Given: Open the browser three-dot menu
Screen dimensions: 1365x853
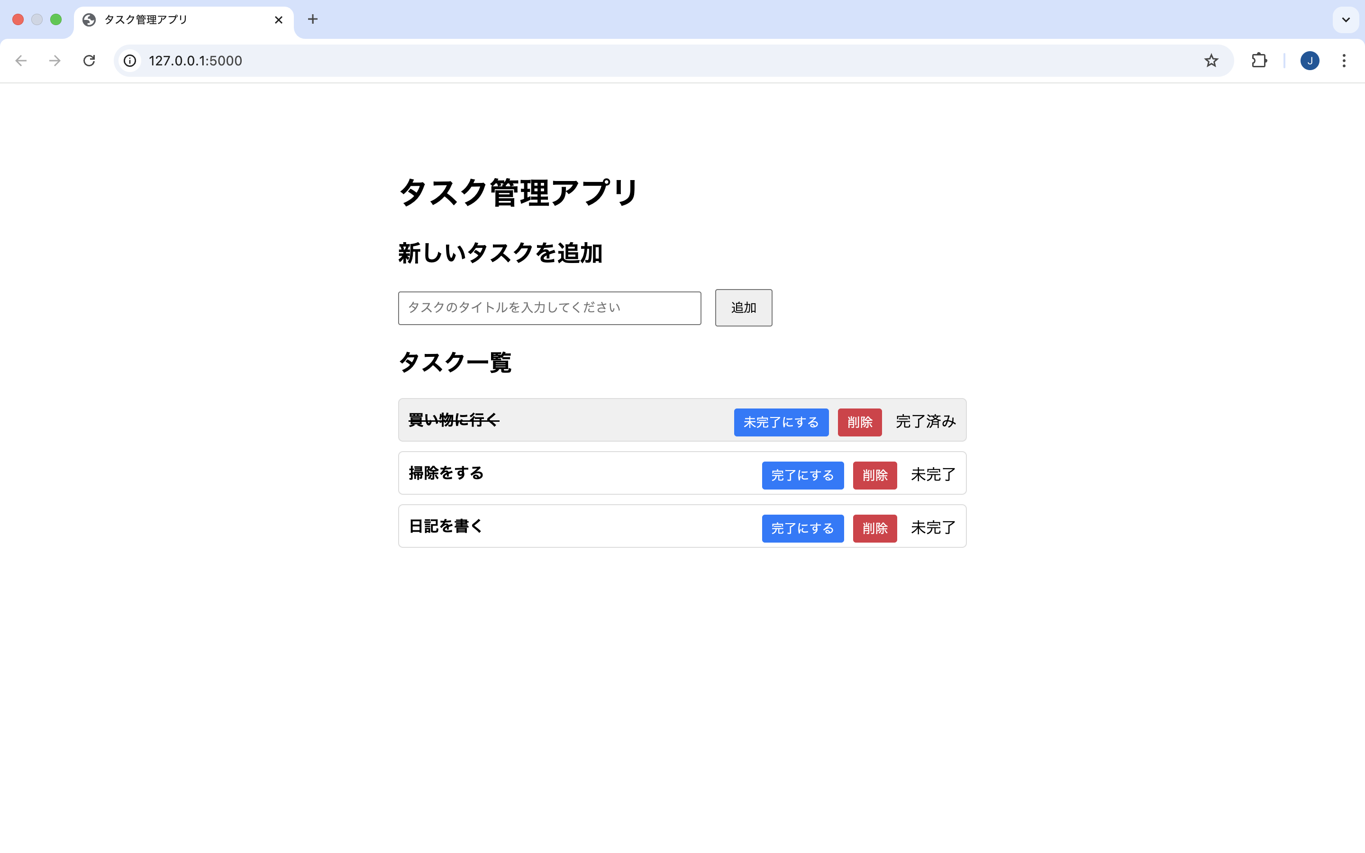Looking at the screenshot, I should point(1345,60).
